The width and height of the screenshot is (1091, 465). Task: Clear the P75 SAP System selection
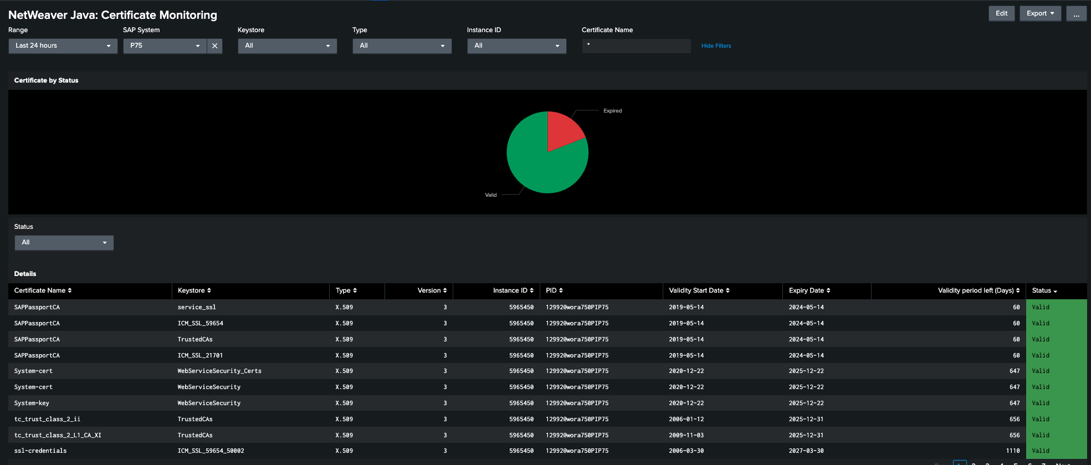tap(214, 46)
